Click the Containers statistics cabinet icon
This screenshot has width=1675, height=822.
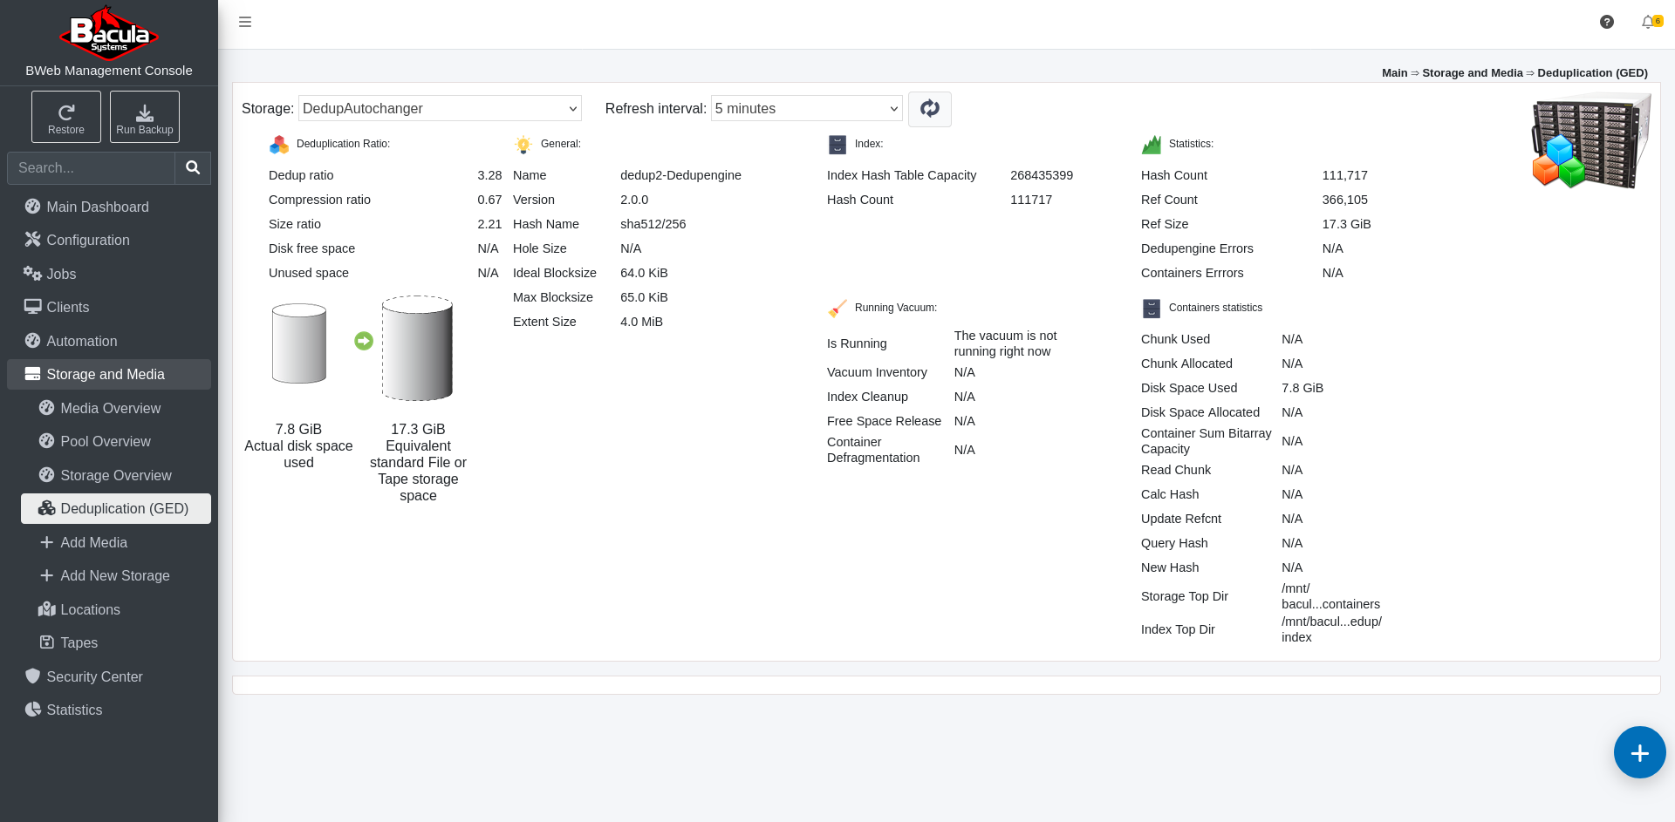(x=1152, y=308)
